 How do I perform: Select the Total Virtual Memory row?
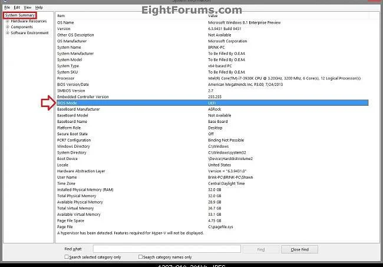[x=212, y=208]
